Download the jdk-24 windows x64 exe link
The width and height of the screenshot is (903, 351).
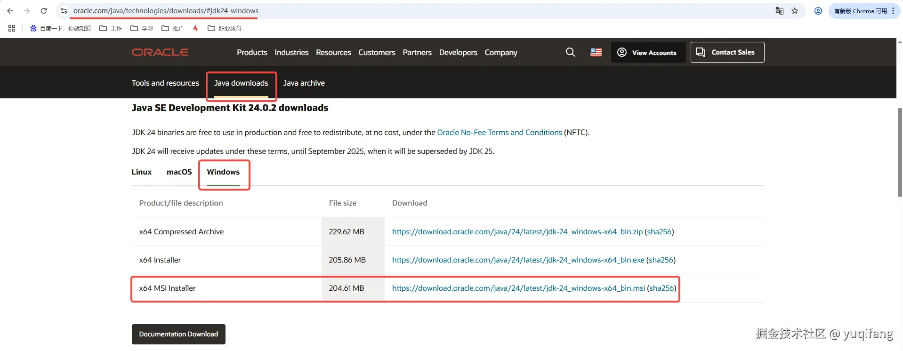click(518, 260)
